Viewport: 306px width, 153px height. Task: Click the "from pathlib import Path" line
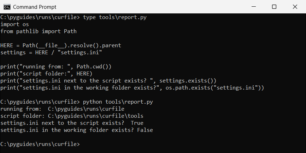tap(39, 31)
